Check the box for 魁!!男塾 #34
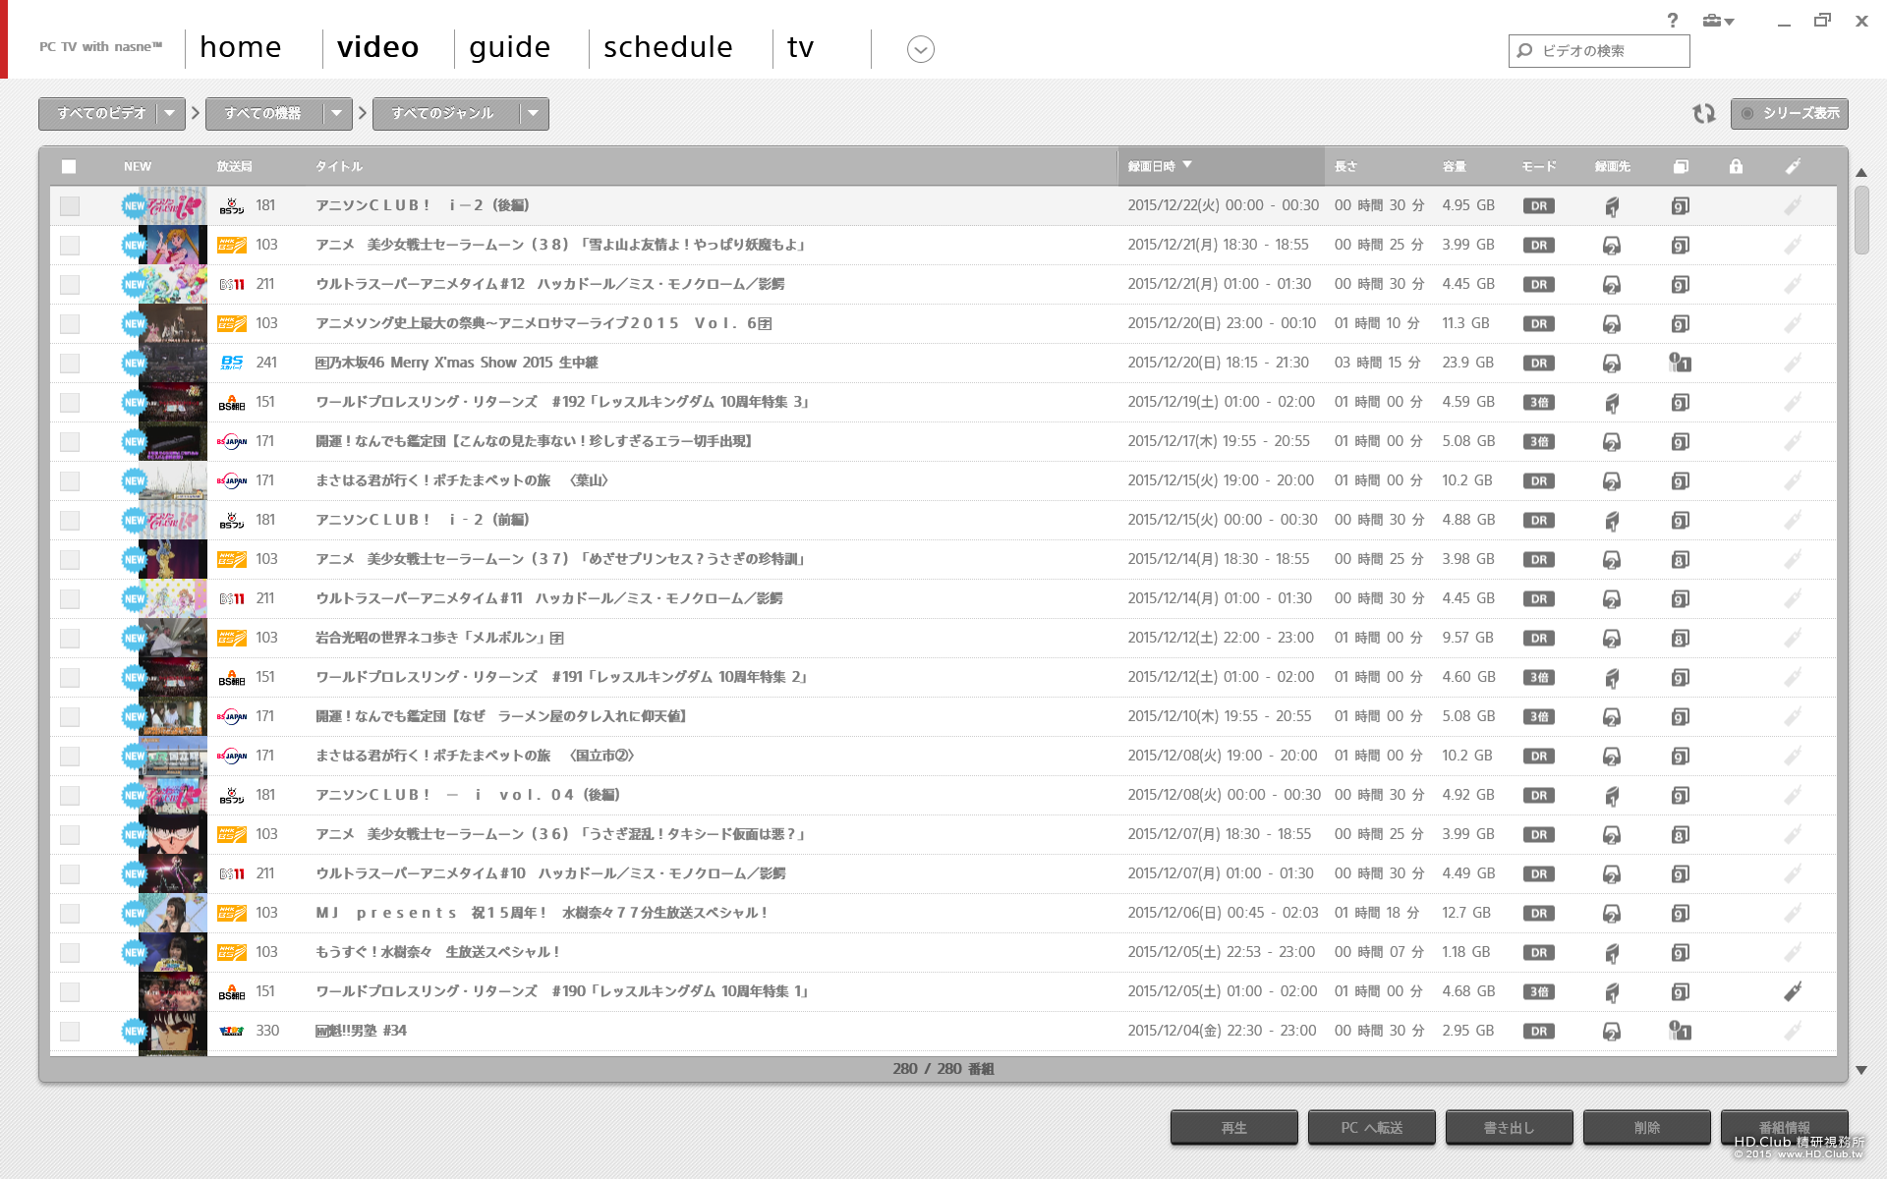The image size is (1887, 1179). pos(70,1031)
